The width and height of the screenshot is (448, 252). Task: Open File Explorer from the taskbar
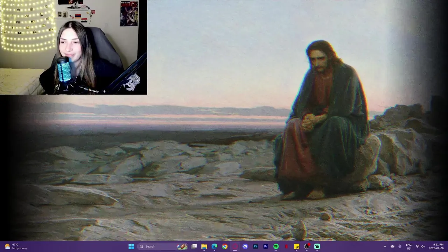(x=204, y=246)
